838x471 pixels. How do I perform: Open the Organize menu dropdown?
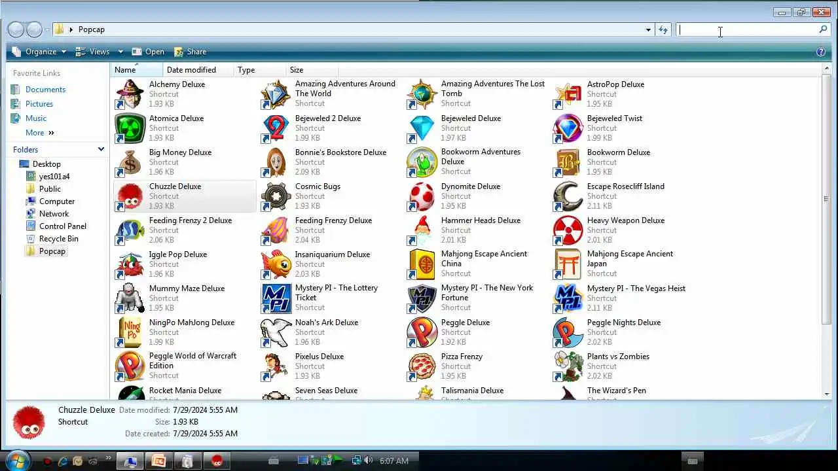tap(39, 52)
